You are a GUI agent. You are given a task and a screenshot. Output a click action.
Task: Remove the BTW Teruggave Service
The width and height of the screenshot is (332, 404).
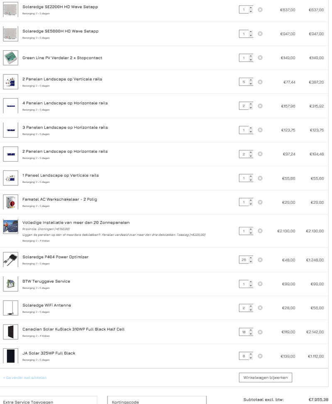click(260, 284)
